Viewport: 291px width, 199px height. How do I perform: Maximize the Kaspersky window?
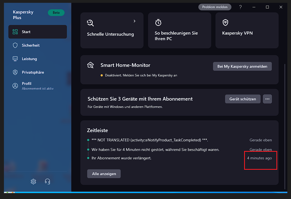point(267,7)
